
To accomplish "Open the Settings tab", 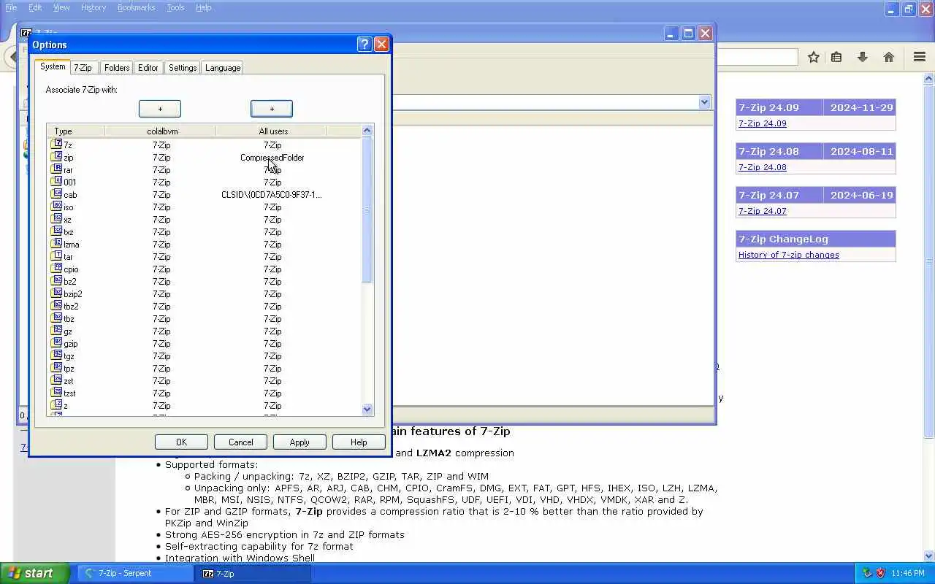I will click(183, 68).
